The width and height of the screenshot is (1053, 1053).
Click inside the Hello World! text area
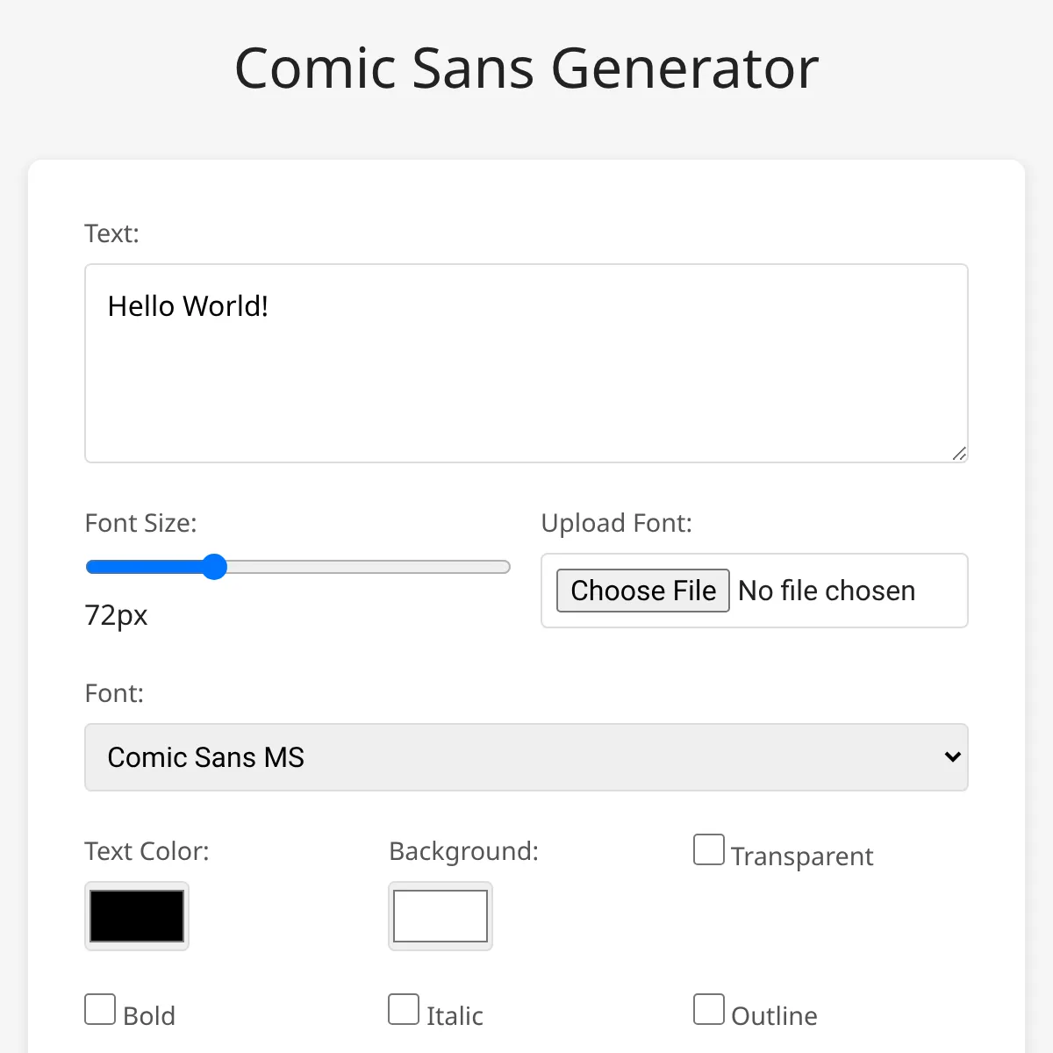tap(526, 363)
